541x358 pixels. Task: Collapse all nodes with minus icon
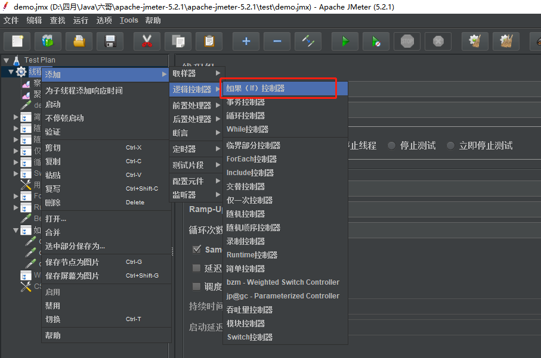click(x=277, y=41)
